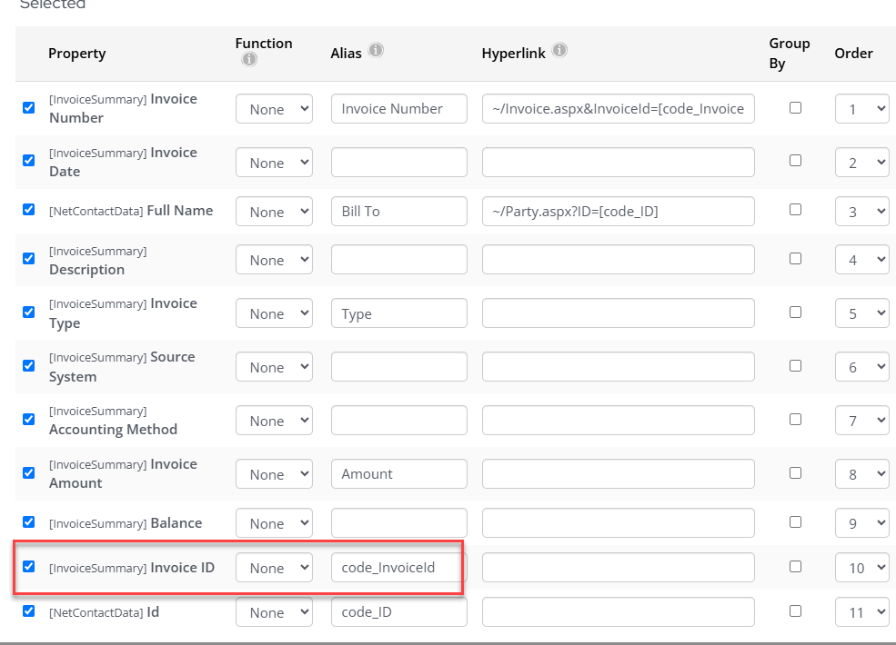
Task: Change Order dropdown for Full Name row
Action: [x=861, y=212]
